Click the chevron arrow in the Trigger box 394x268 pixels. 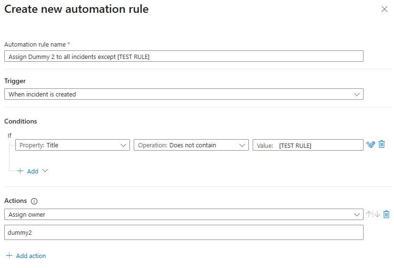357,94
